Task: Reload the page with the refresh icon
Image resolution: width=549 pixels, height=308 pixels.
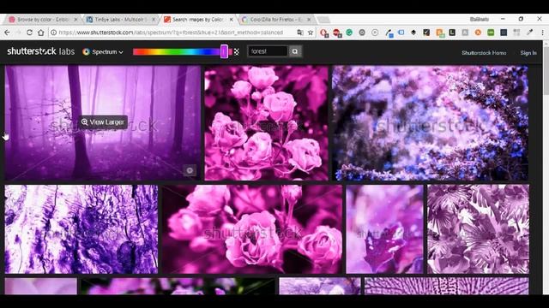Action: 29,33
